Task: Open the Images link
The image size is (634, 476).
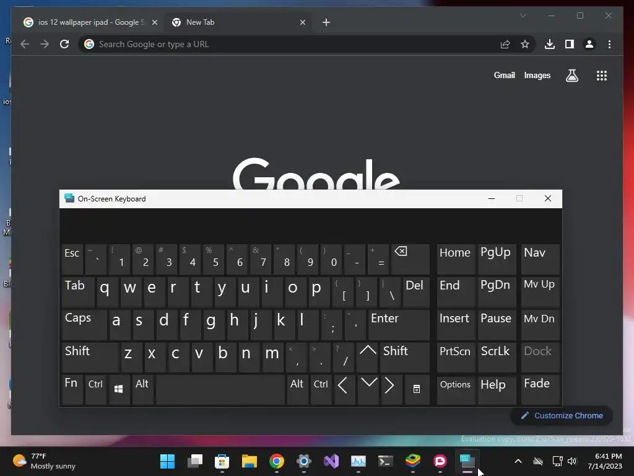Action: (537, 75)
